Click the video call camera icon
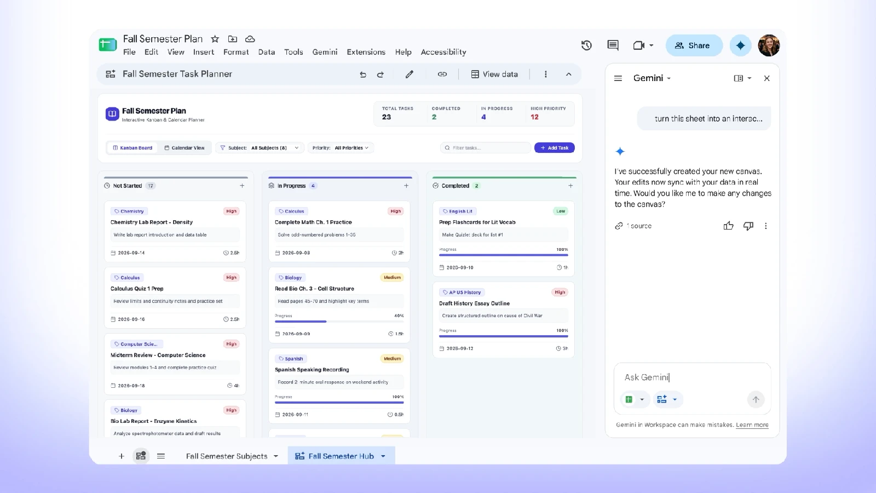 (638, 45)
